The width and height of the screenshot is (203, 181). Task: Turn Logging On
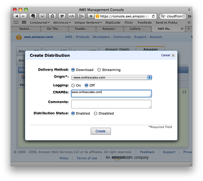click(73, 86)
